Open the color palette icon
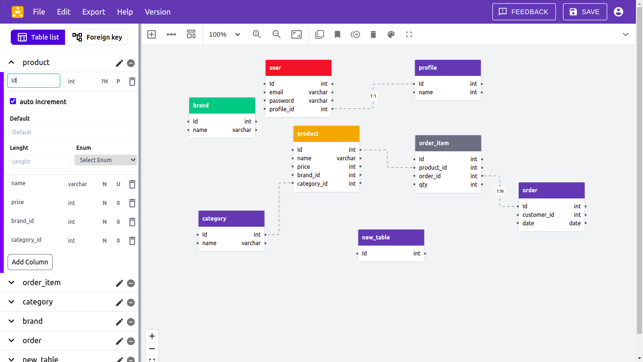Image resolution: width=643 pixels, height=362 pixels. [391, 34]
